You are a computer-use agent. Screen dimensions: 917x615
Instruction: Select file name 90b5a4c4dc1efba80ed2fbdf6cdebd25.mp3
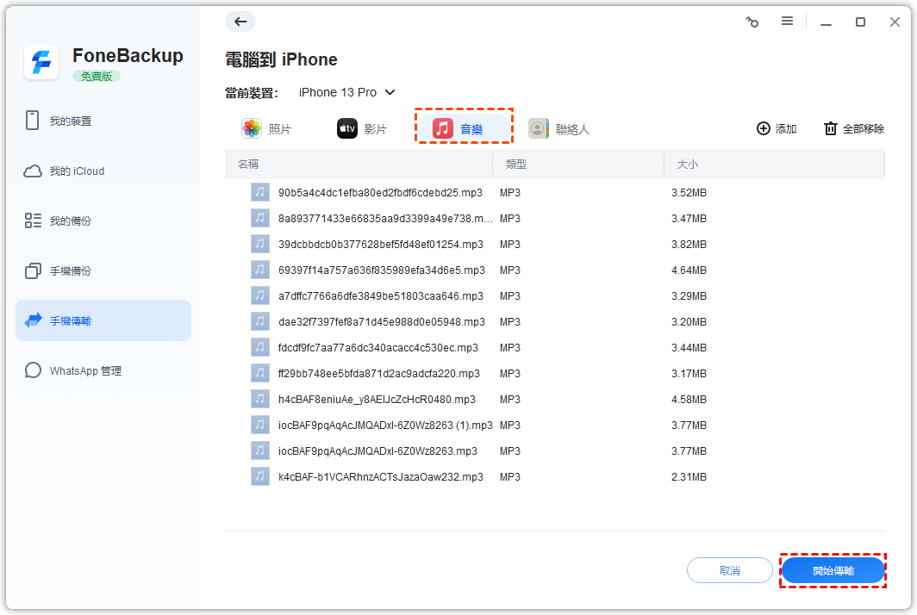(x=380, y=192)
